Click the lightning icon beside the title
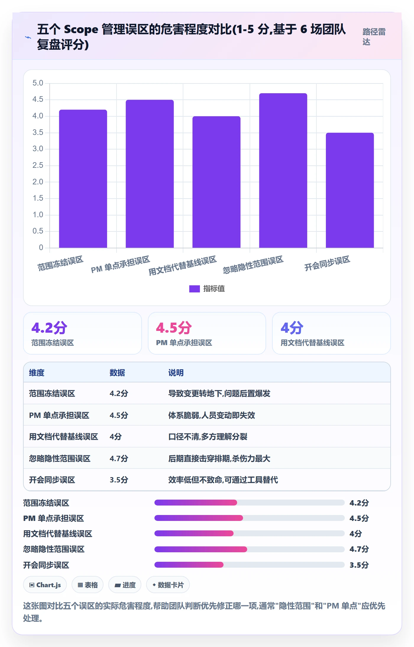The image size is (414, 647). 28,37
